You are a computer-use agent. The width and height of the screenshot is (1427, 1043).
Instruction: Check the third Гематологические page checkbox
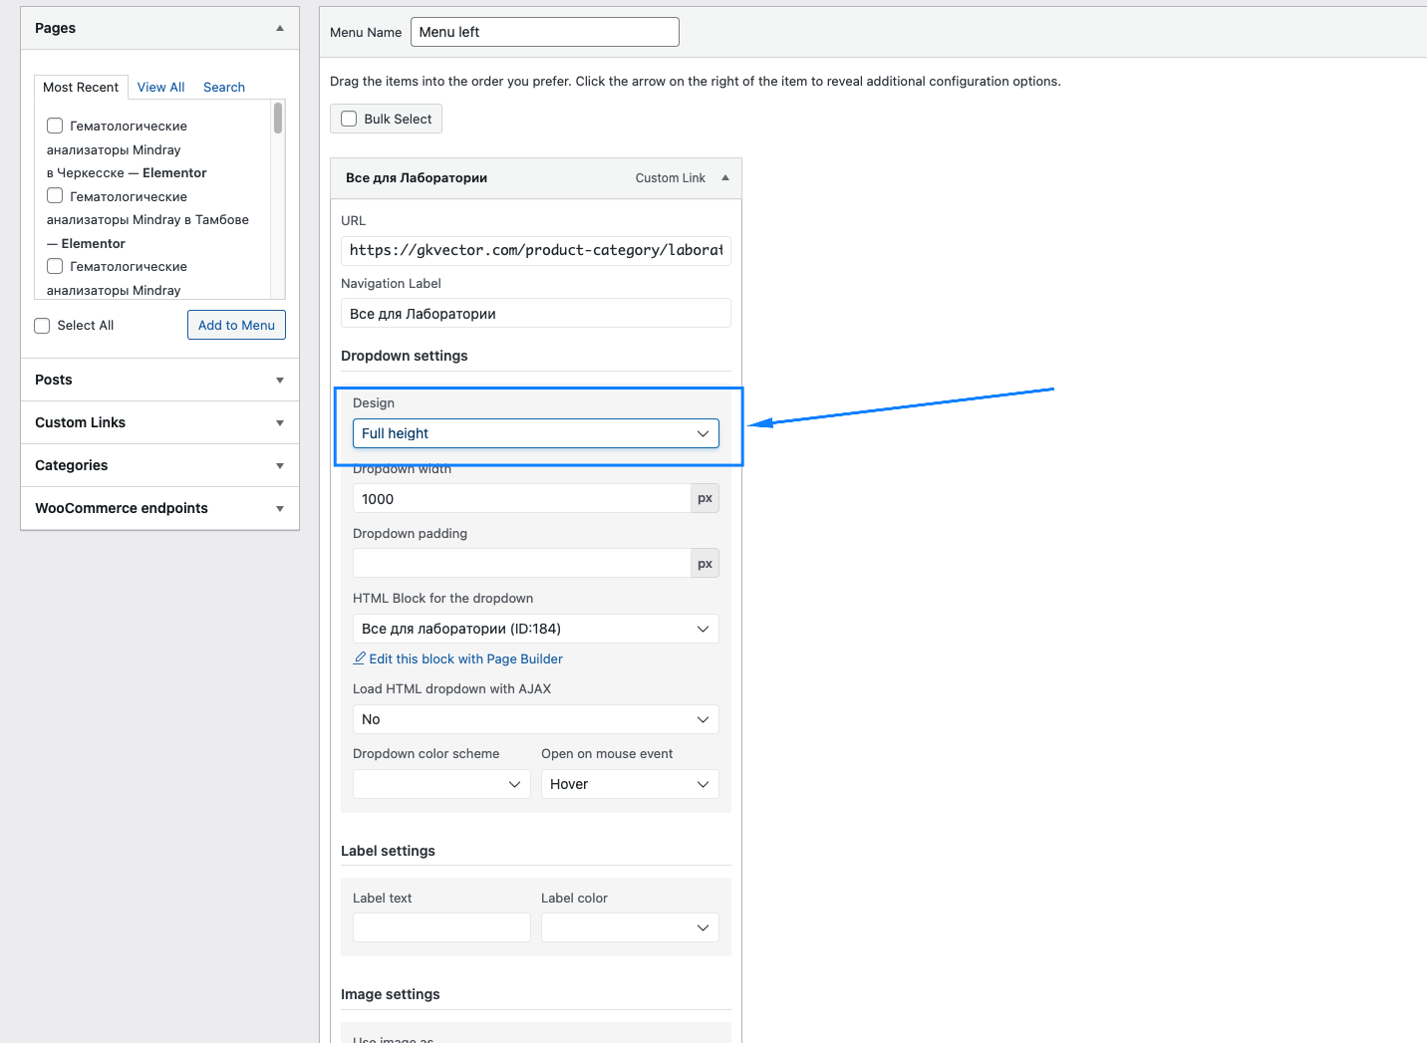tap(55, 266)
